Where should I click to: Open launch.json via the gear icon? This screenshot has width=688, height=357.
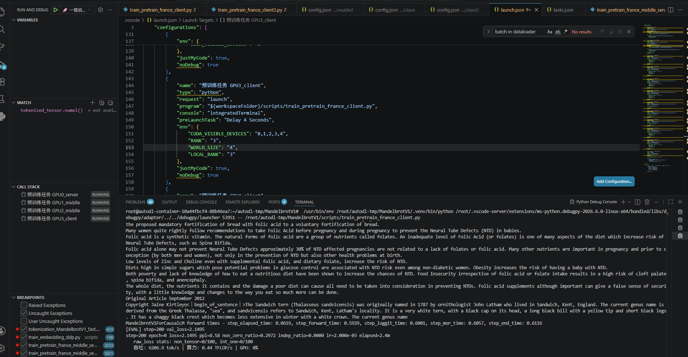tap(100, 10)
